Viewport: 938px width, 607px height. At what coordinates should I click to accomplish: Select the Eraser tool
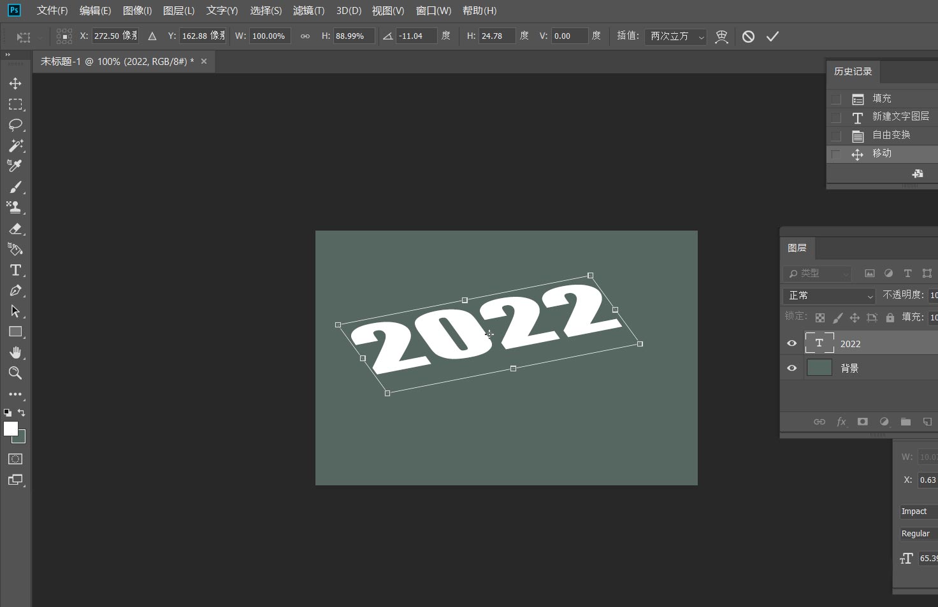[x=15, y=229]
